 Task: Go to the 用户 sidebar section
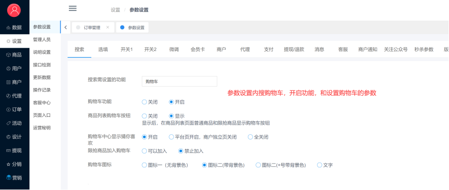tap(14, 69)
